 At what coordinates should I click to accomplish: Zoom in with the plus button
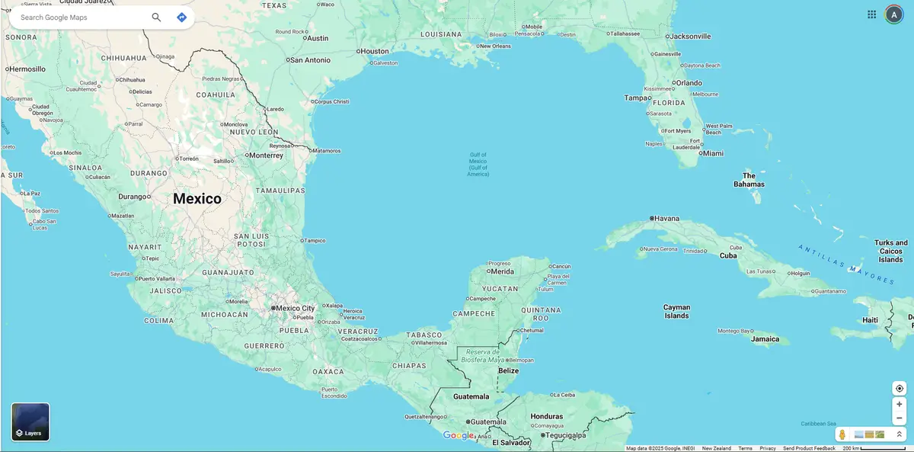pyautogui.click(x=900, y=404)
